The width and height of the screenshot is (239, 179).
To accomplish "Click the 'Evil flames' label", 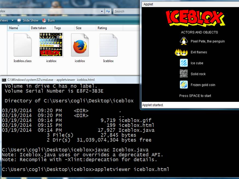I will tap(199, 52).
